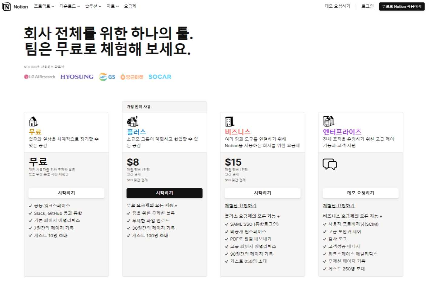Click 데모 요청하기 button on 엔터프라이즈 plan
This screenshot has height=281, width=429.
361,193
